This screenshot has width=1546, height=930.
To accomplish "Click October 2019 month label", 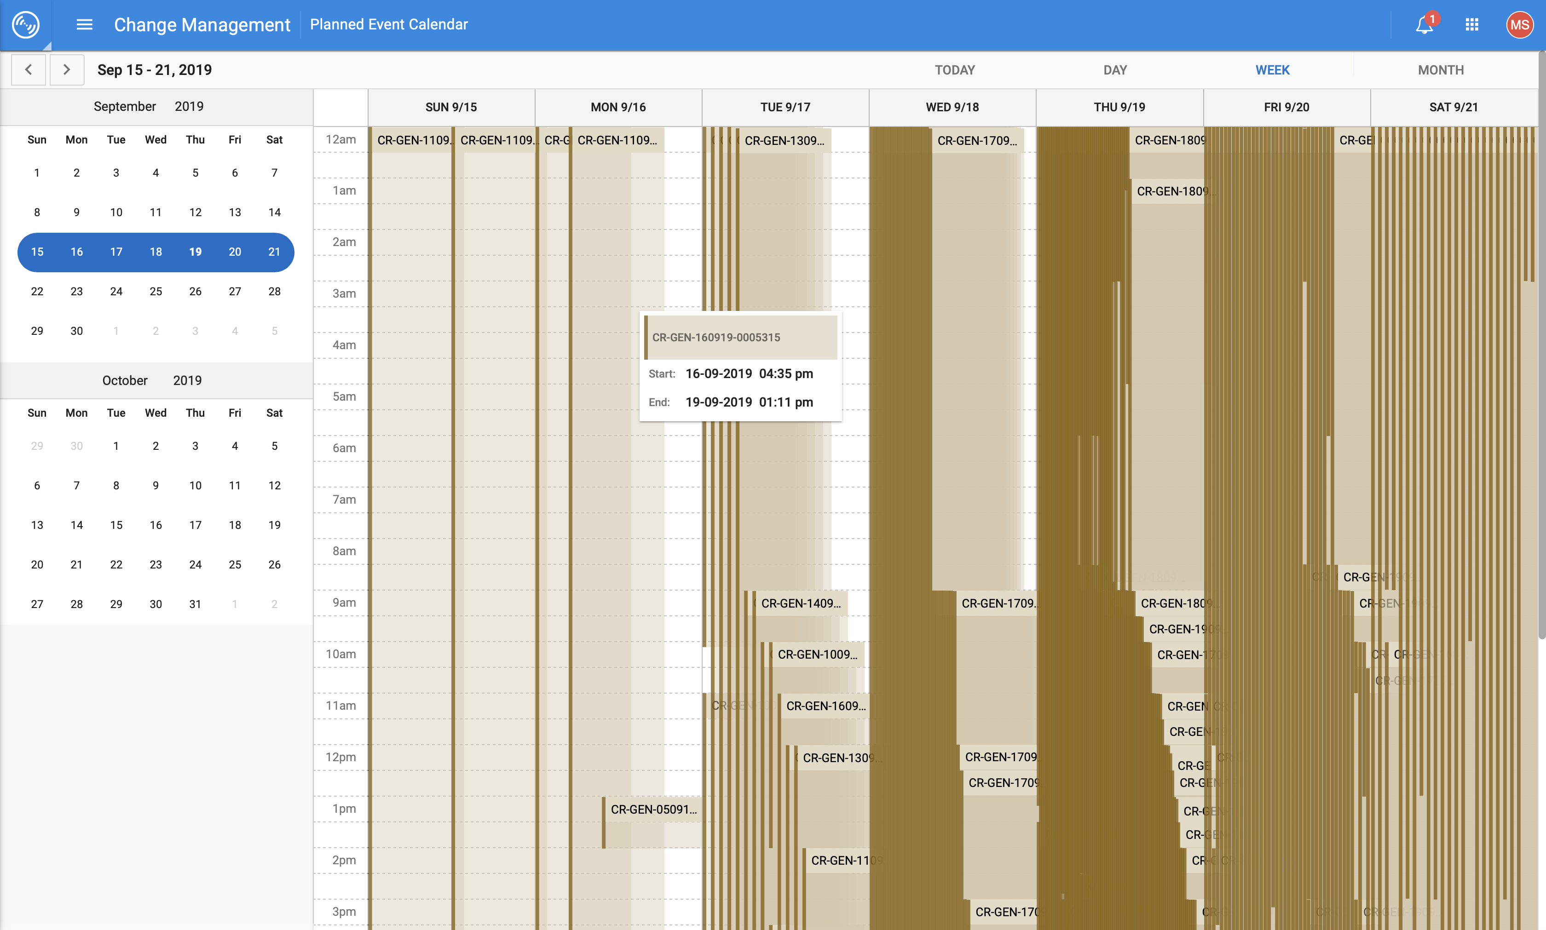I will click(x=152, y=380).
